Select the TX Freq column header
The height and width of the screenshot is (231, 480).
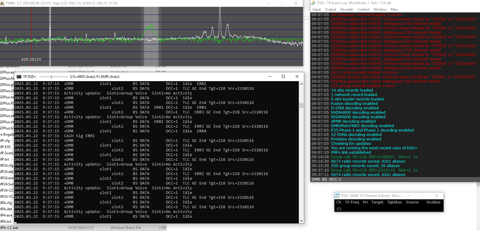352,202
